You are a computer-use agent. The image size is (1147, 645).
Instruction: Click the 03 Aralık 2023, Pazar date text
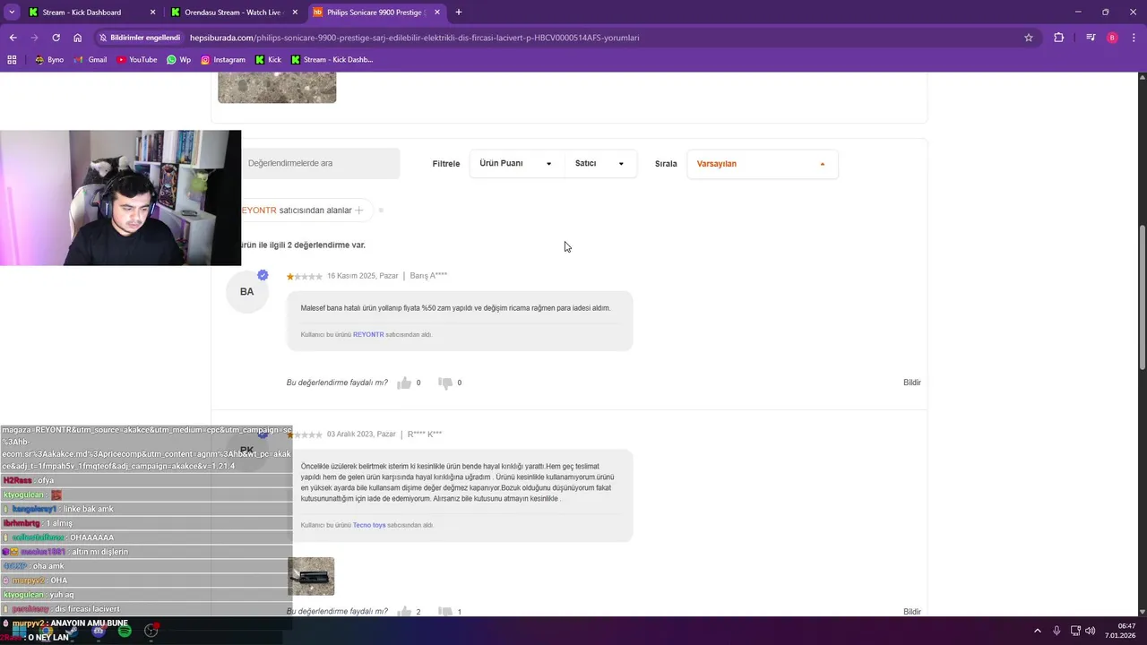tap(361, 434)
